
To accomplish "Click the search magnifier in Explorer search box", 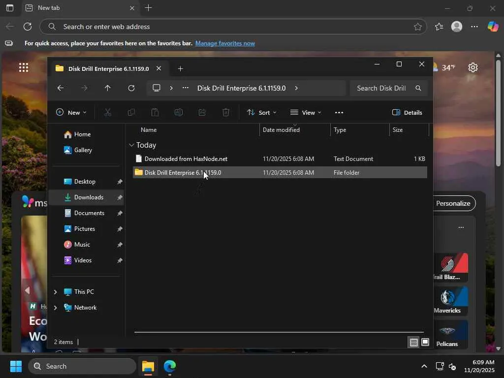I will pyautogui.click(x=418, y=88).
